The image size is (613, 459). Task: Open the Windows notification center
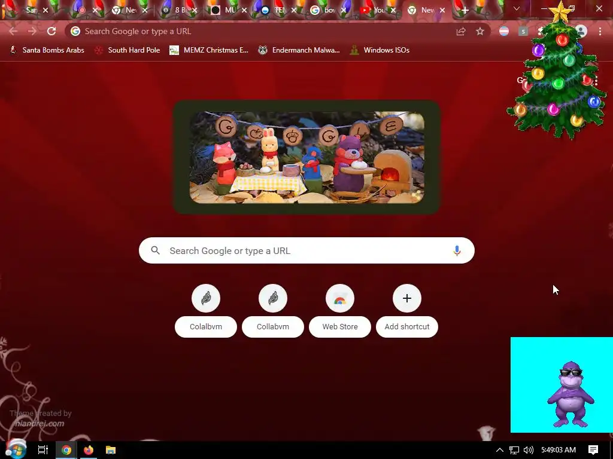[593, 450]
